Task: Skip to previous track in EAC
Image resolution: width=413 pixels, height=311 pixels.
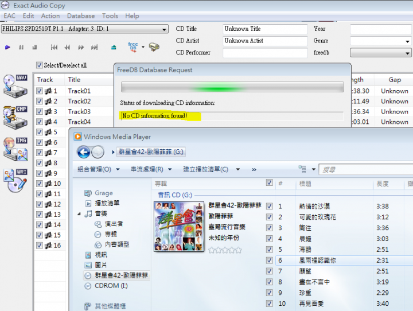Action: (54, 48)
